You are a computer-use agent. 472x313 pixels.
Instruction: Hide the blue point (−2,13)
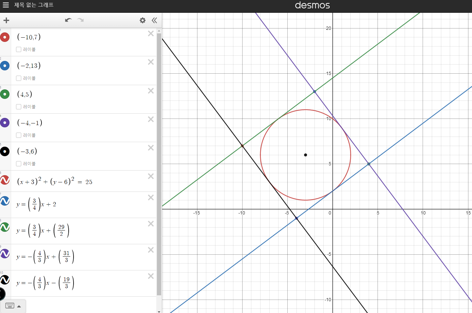coord(5,66)
